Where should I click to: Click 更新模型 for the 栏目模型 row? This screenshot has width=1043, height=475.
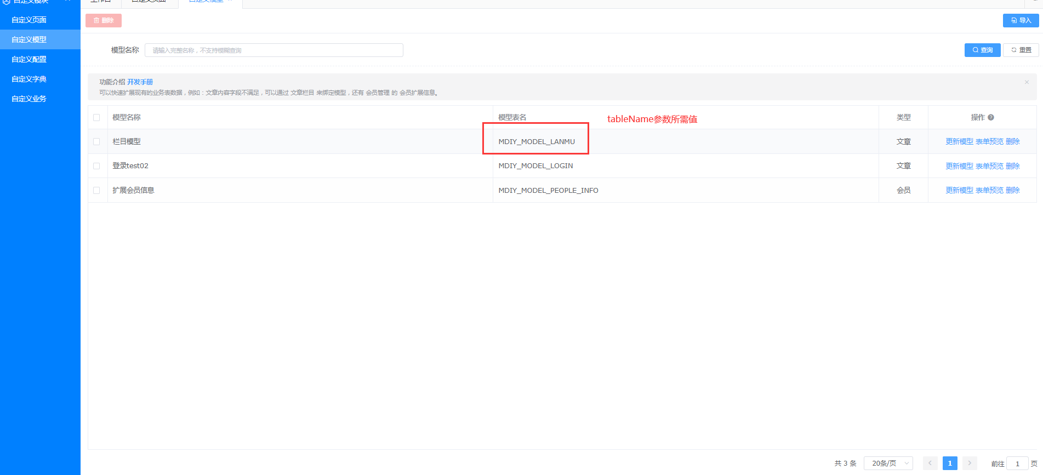point(959,141)
